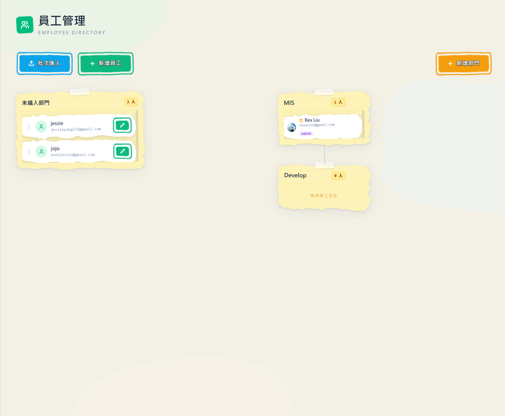Grab the drag handle beside jessie
Screen dimensions: 505x416
29,127
